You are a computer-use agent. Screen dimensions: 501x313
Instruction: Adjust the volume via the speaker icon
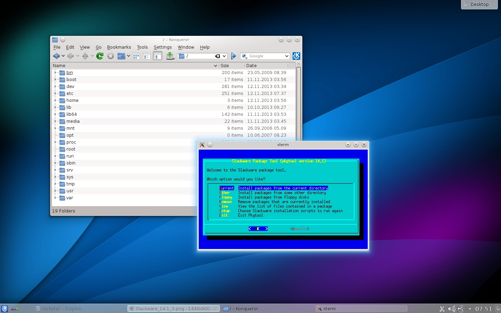point(451,308)
